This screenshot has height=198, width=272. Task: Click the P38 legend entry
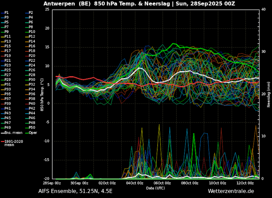coord(30,99)
